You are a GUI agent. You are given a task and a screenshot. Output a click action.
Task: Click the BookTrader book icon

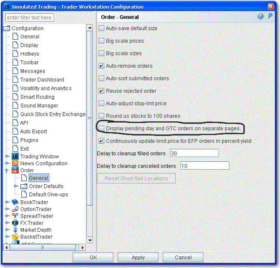pos(15,202)
